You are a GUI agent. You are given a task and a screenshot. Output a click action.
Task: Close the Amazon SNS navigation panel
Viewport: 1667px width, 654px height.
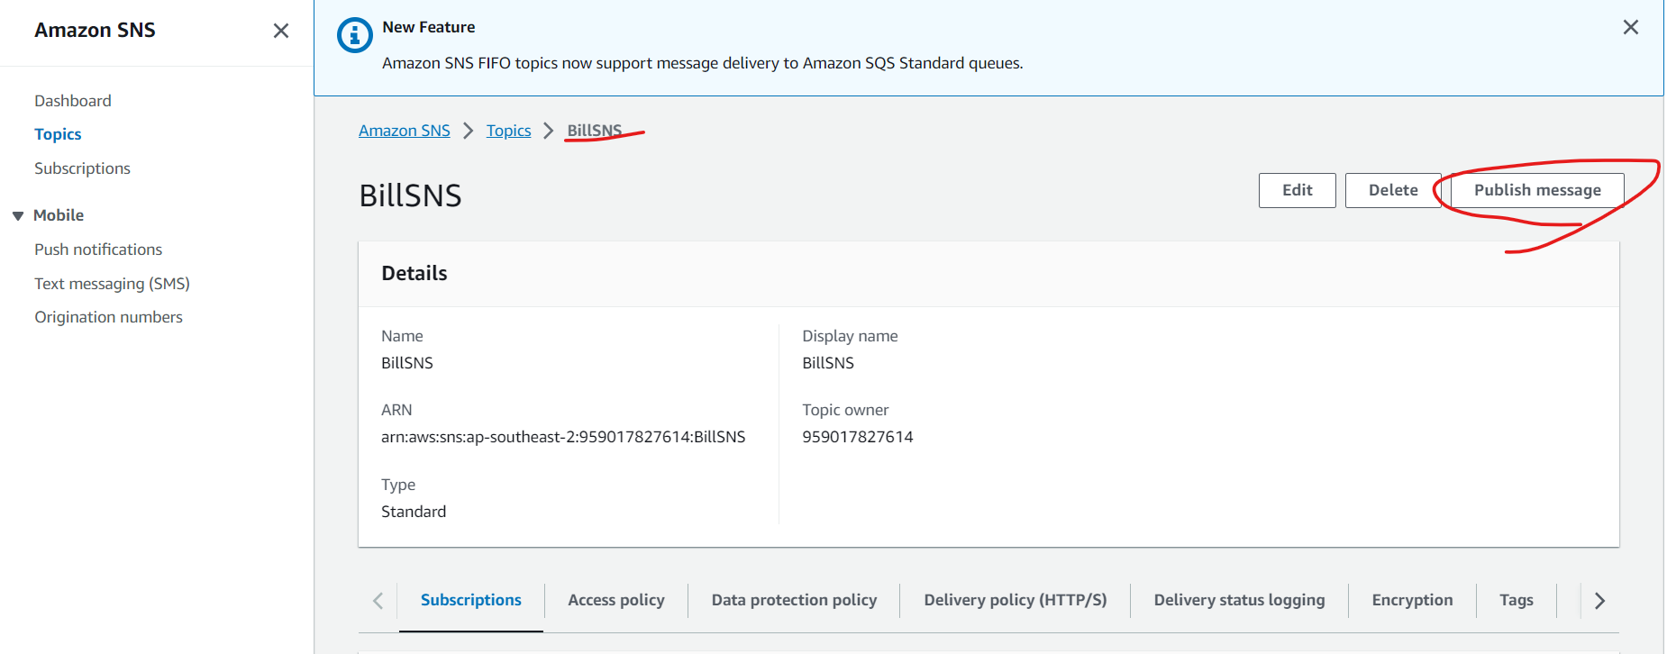[281, 31]
